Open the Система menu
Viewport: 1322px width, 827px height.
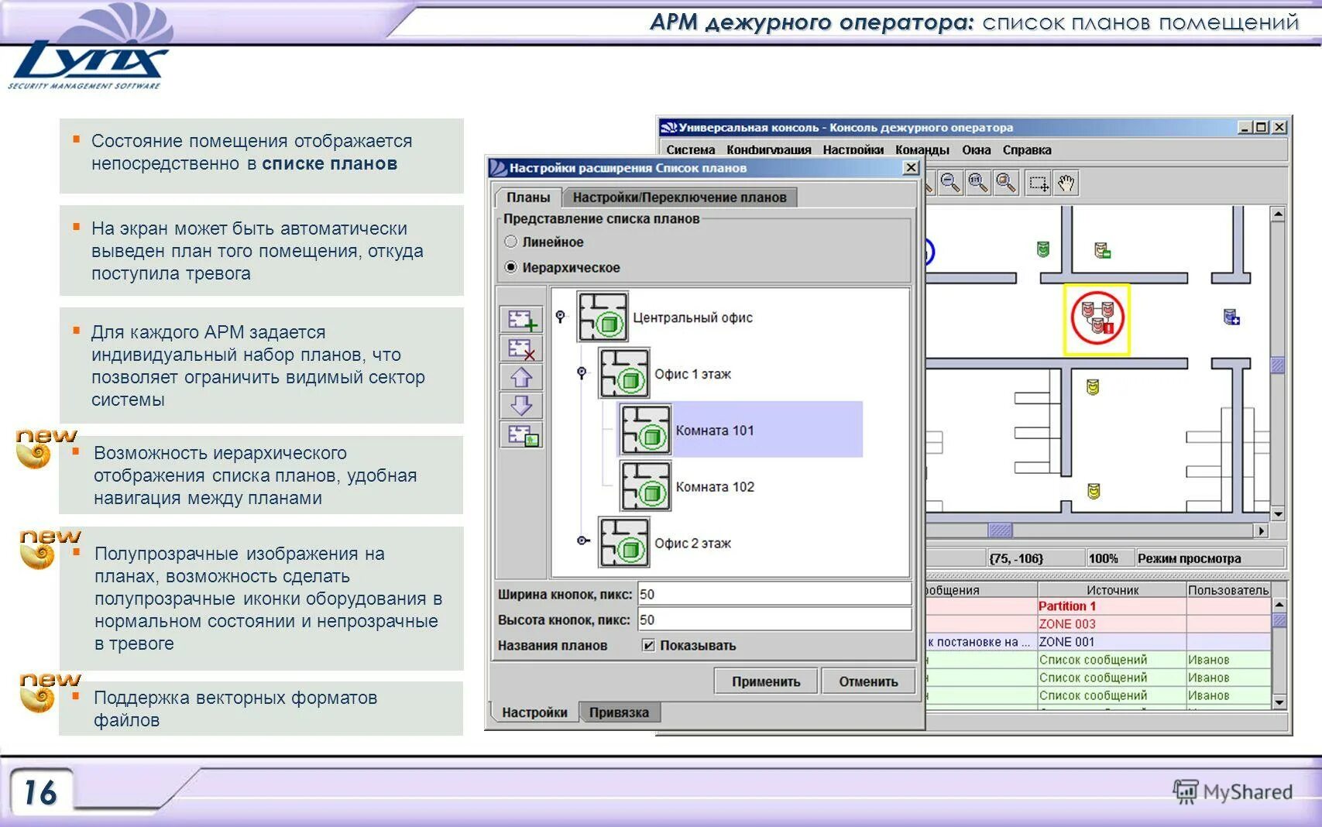[691, 149]
